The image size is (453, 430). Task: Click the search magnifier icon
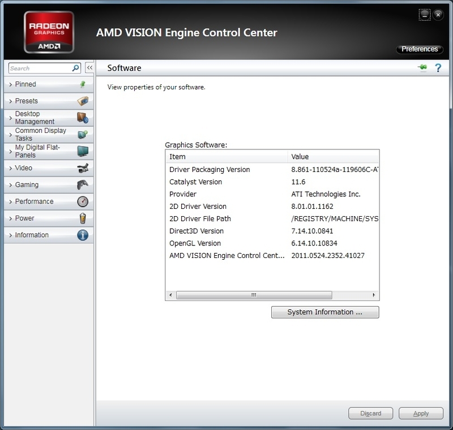(x=75, y=68)
